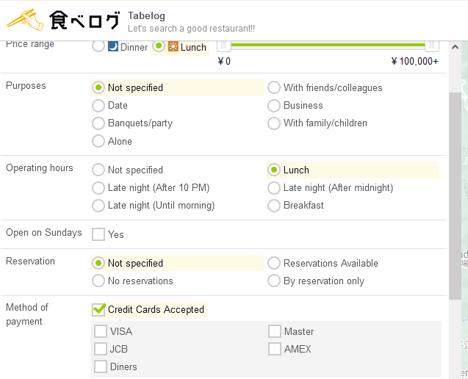Screen dimensions: 468x379
Task: Select With family/children purpose
Action: 274,123
